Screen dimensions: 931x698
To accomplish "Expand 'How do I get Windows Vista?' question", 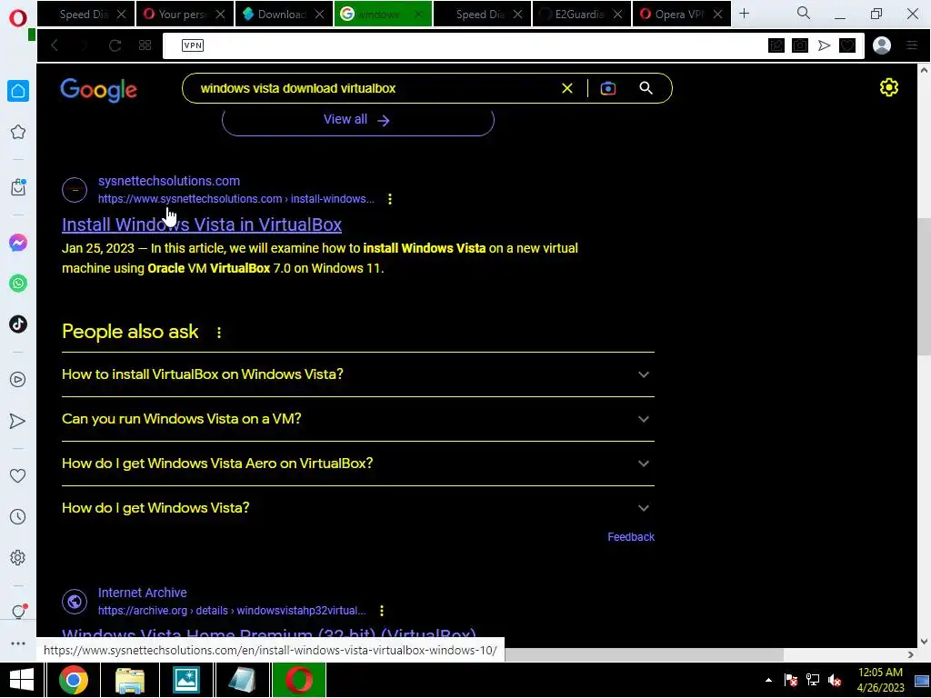I will coord(358,508).
